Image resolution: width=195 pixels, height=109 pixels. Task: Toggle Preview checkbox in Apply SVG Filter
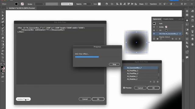pyautogui.click(x=124, y=88)
